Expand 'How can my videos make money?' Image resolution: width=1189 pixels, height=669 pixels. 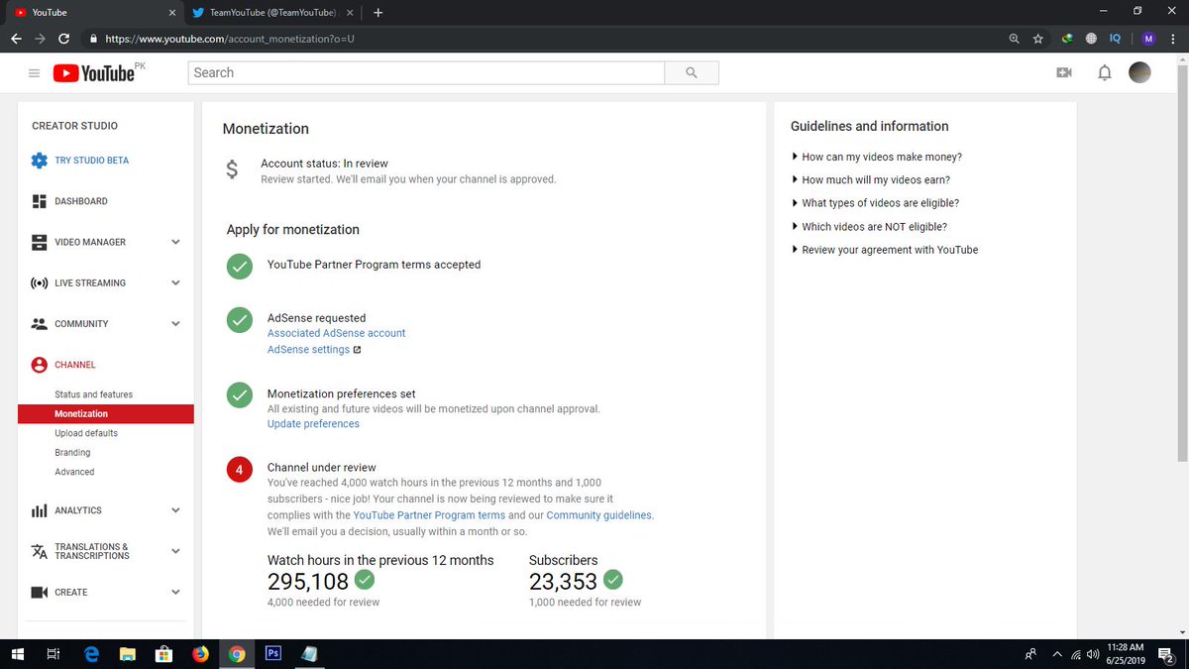click(877, 157)
